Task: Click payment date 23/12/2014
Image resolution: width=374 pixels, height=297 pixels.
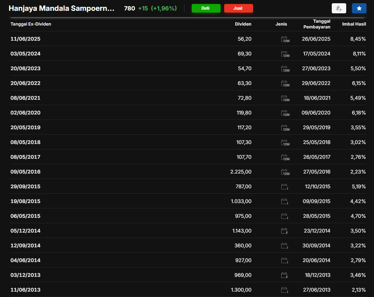Action: click(317, 231)
